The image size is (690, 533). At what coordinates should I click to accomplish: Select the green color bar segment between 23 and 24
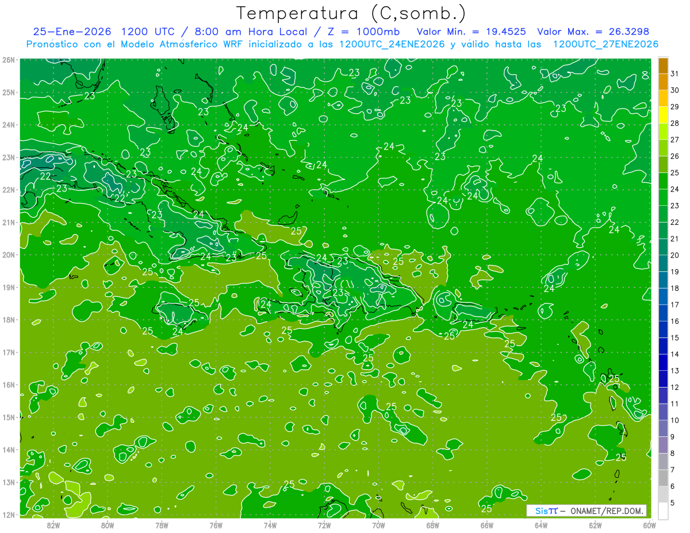663,197
